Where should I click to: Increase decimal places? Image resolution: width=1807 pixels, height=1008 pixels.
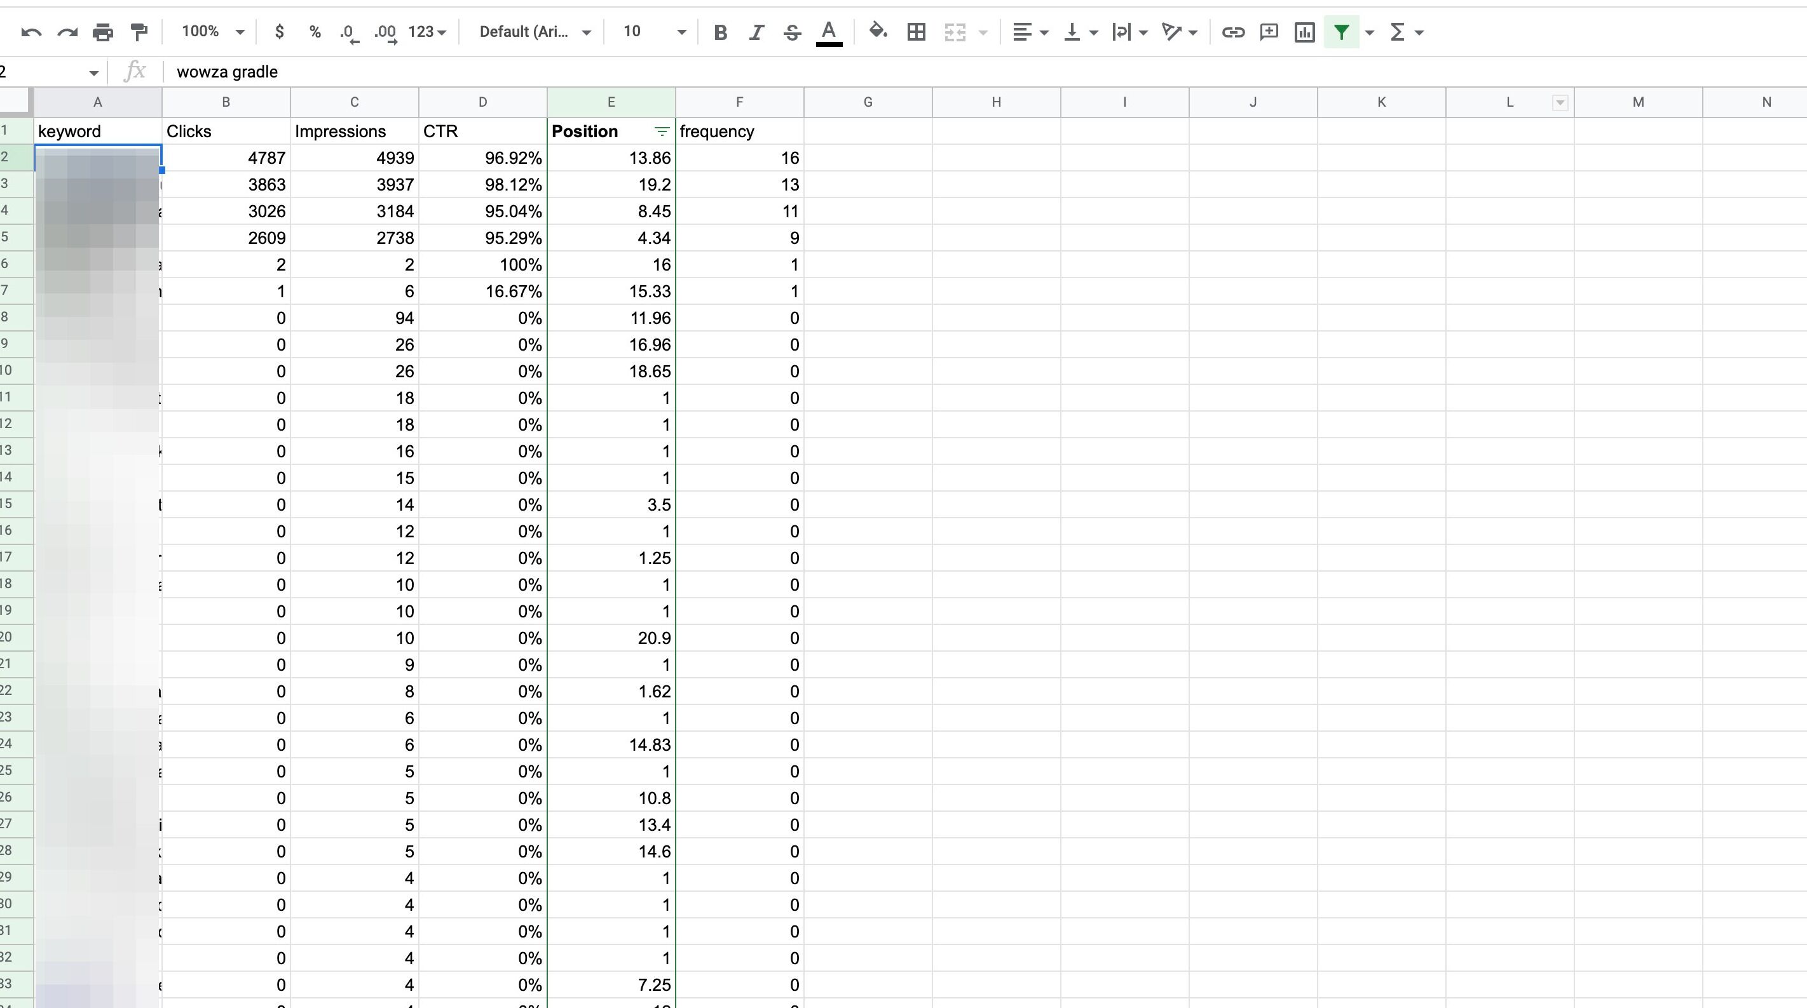(385, 32)
